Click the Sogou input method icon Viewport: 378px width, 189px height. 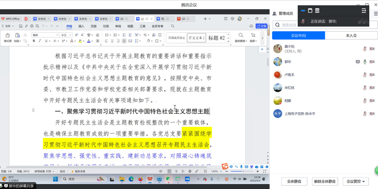coord(225,167)
